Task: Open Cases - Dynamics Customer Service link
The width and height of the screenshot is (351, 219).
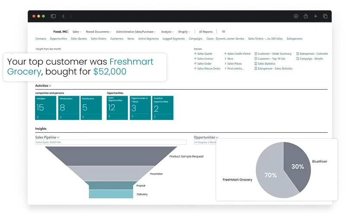Action: [x=225, y=39]
